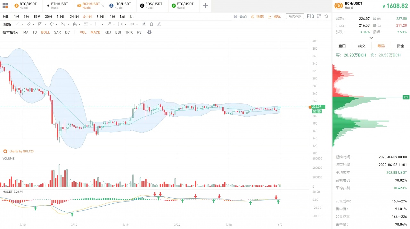
Task: Click the candlestick chart style icon
Action: 143,24
